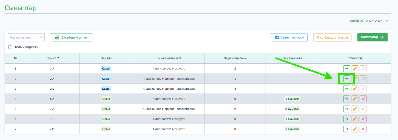Click the Оқу ауысымы column header
Image resolution: width=398 pixels, height=140 pixels.
pos(292,58)
